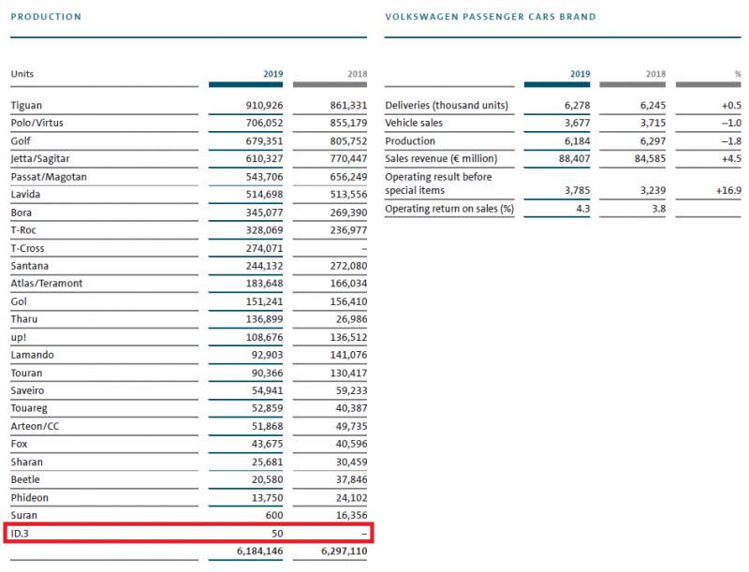Select 2019 production total 6,184,146

click(260, 551)
